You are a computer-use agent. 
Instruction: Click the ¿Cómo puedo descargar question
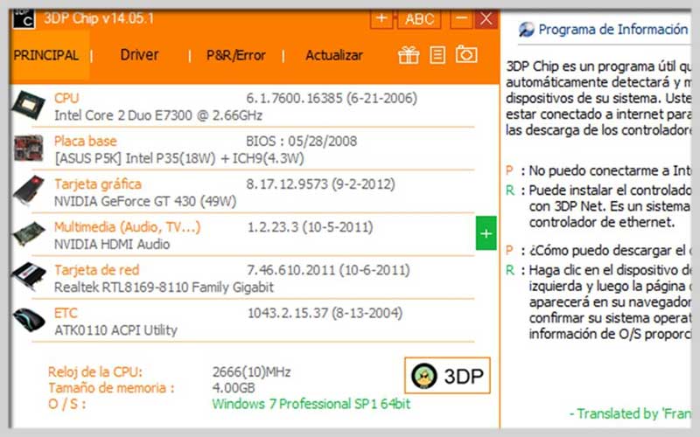[610, 251]
